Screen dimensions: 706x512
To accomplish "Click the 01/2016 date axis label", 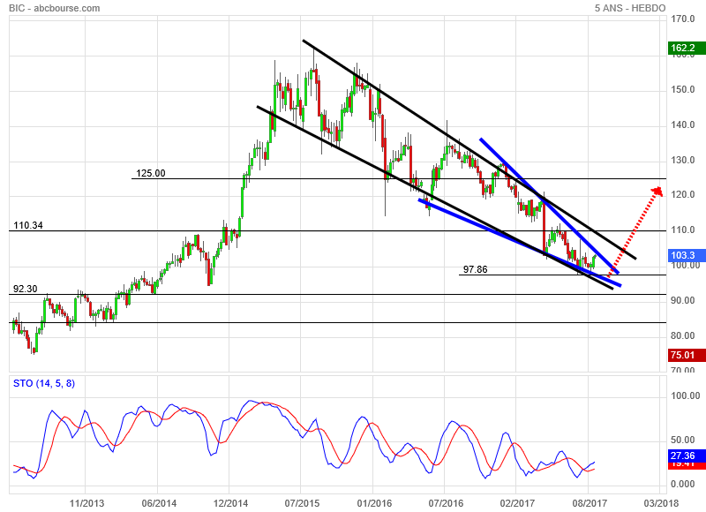I will pyautogui.click(x=374, y=503).
